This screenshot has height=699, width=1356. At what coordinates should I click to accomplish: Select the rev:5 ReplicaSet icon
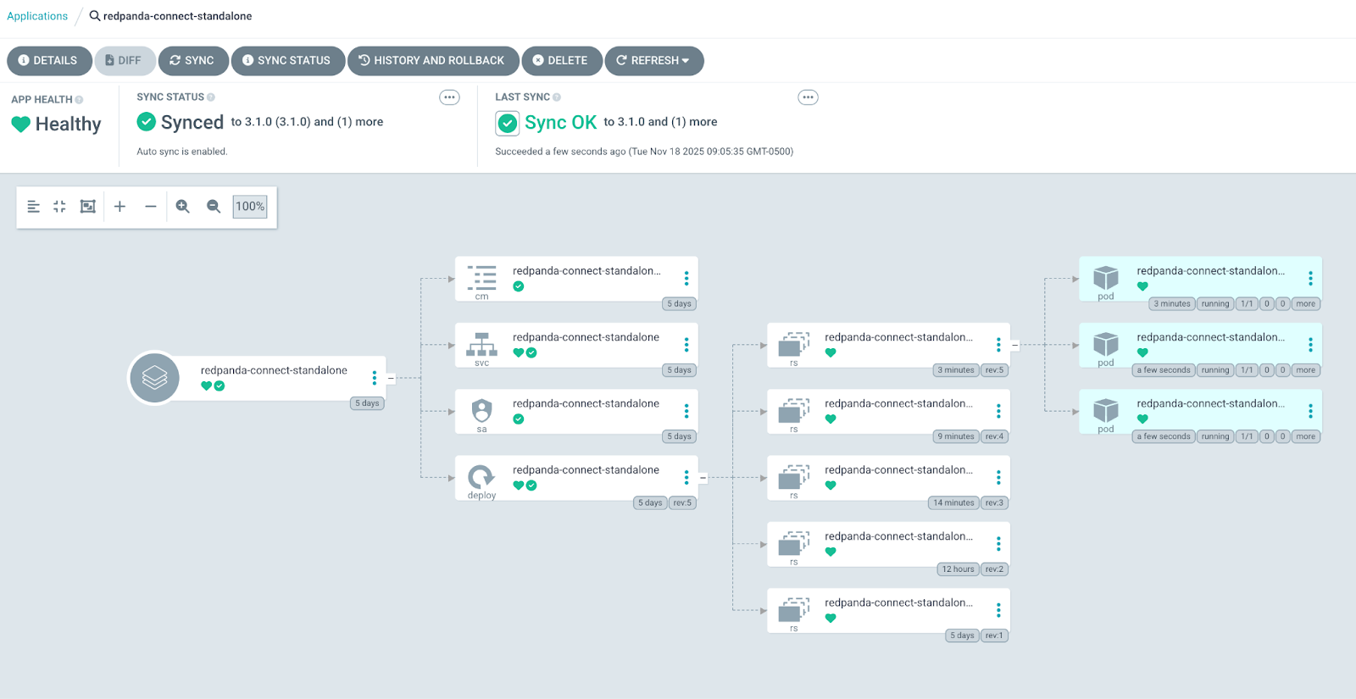[794, 344]
